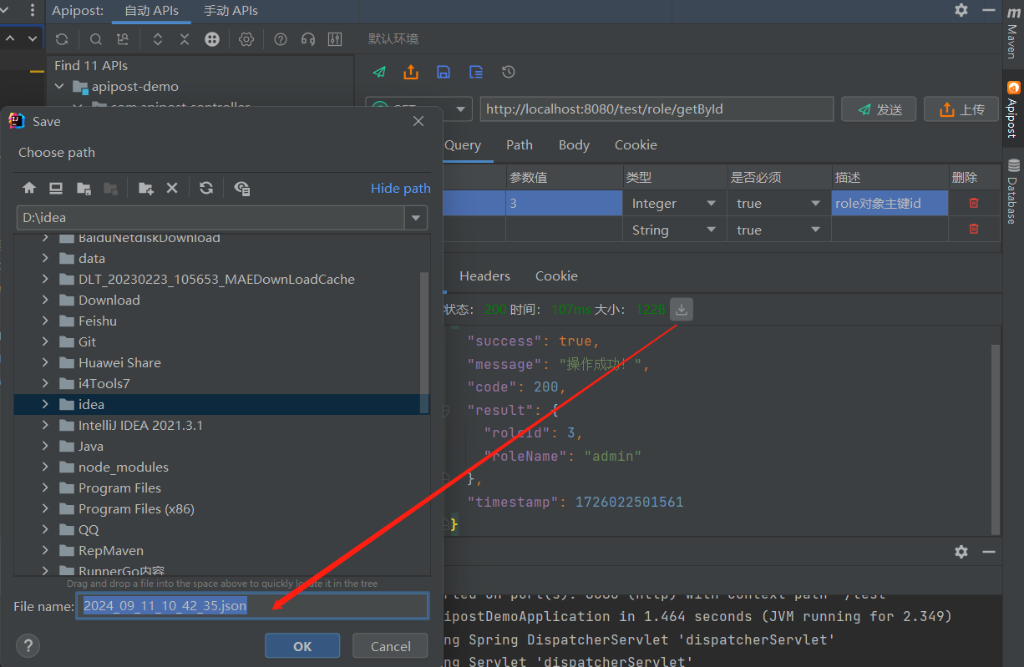This screenshot has height=667, width=1024.
Task: Open the path history dropdown for D:\idea
Action: point(416,218)
